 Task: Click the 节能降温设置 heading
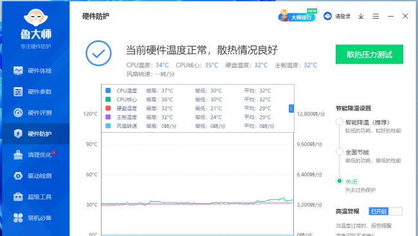coord(353,108)
